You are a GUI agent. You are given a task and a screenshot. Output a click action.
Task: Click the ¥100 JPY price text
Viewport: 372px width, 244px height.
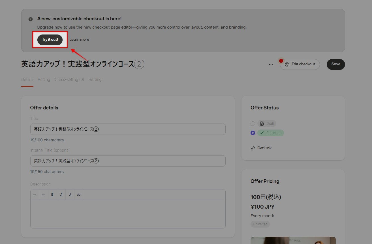point(262,207)
